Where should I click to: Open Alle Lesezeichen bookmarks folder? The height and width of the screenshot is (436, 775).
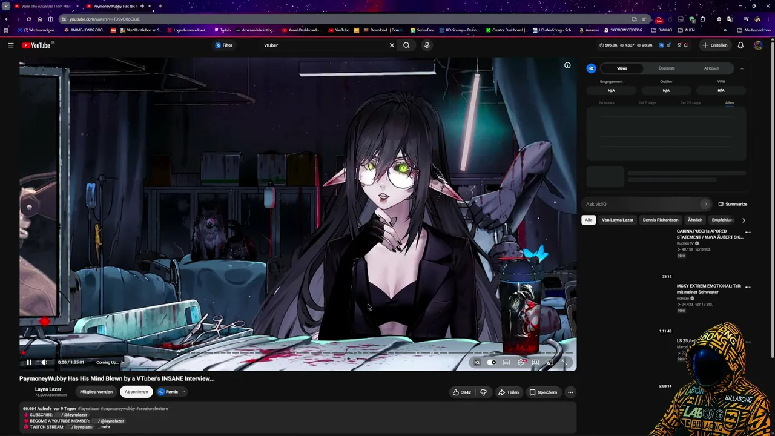754,30
